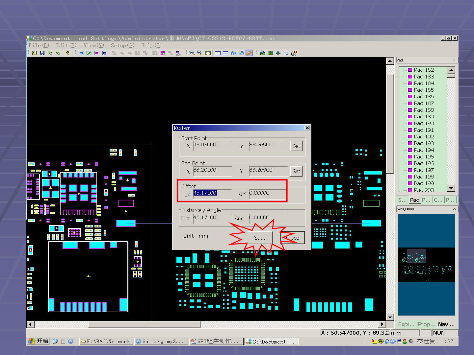Close the Ruler dialog with X
Viewport: 474px width, 355px height.
click(307, 128)
